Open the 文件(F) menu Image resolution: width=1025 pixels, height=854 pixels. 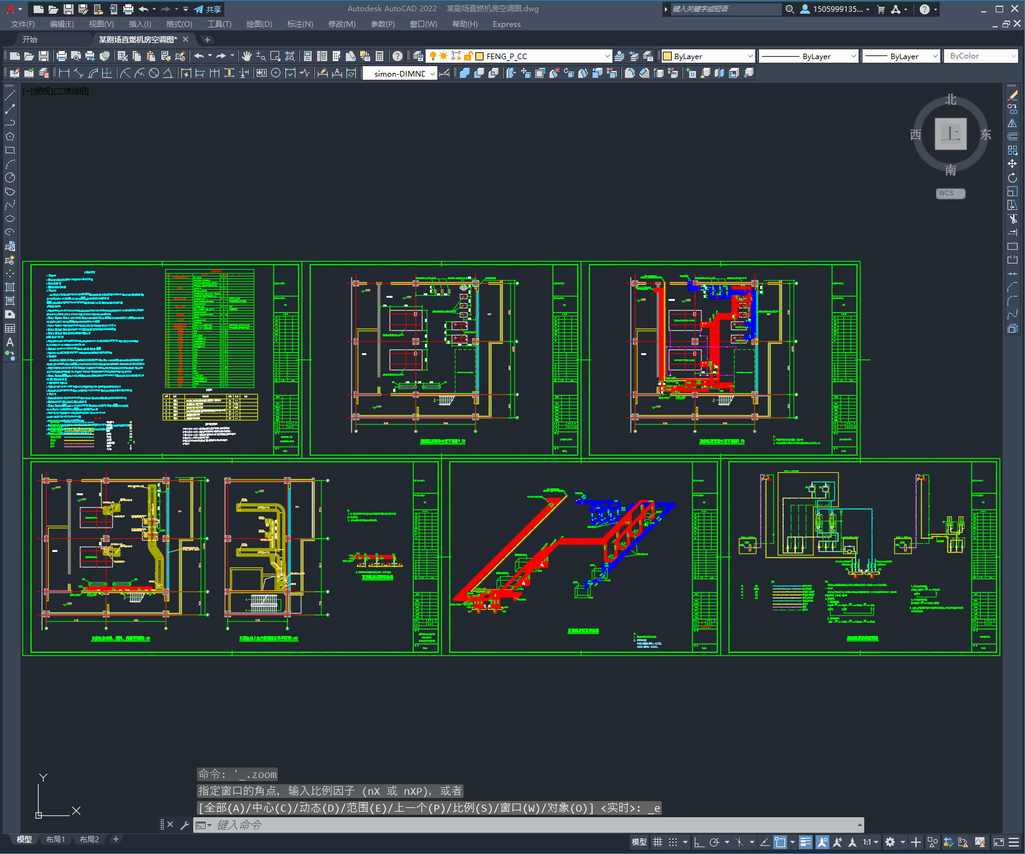pos(23,24)
